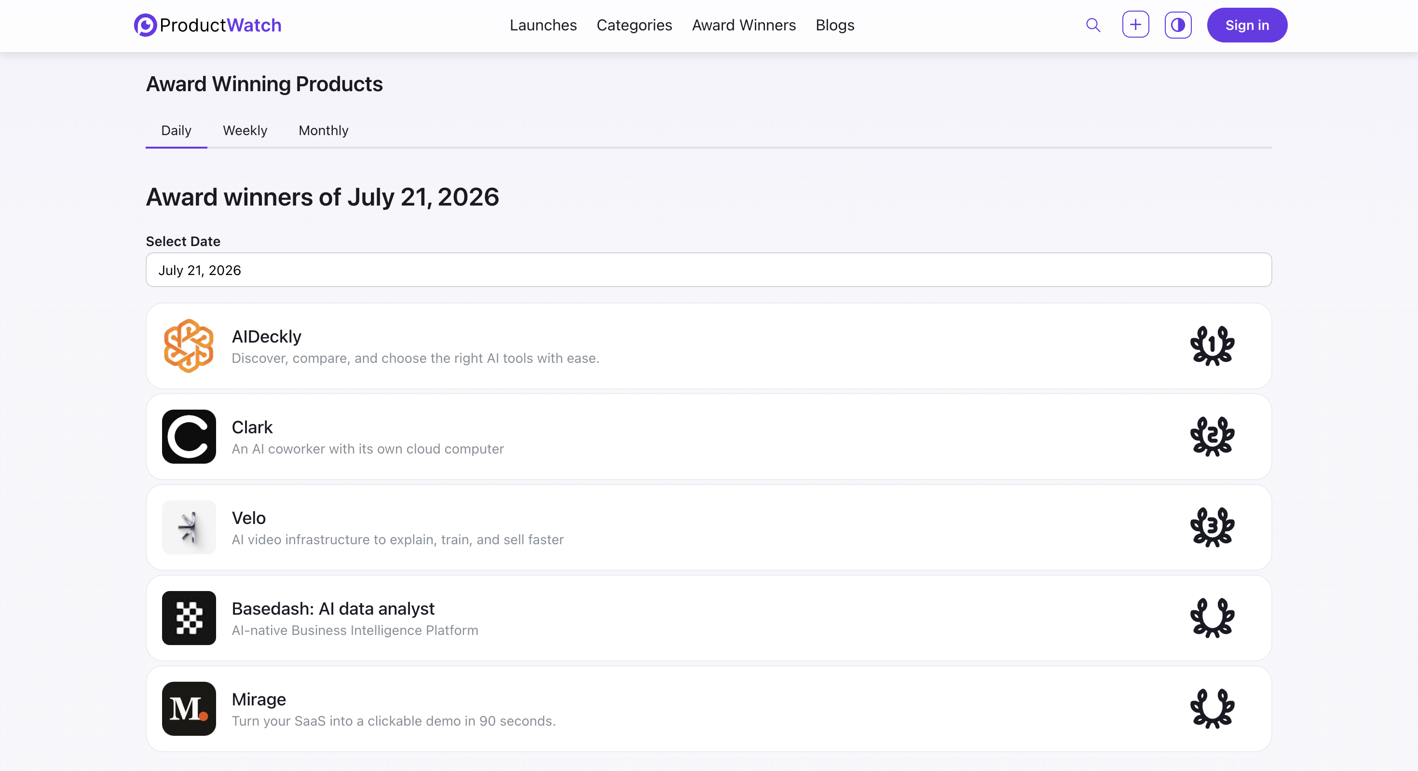Click the third place laurel badge
The width and height of the screenshot is (1418, 771).
1212,527
